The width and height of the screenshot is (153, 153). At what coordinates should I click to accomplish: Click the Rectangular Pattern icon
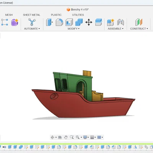pyautogui.click(x=5, y=22)
